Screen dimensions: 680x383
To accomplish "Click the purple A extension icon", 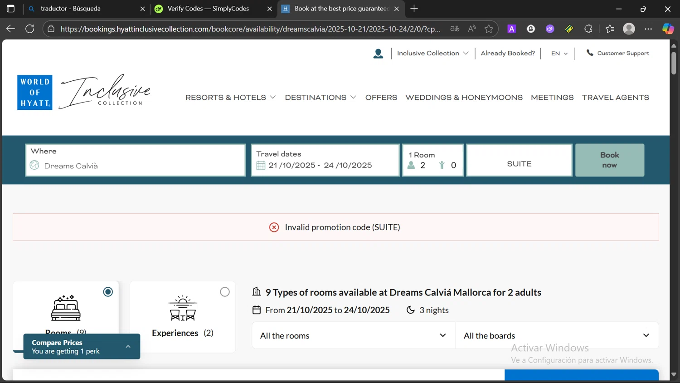I will click(512, 29).
